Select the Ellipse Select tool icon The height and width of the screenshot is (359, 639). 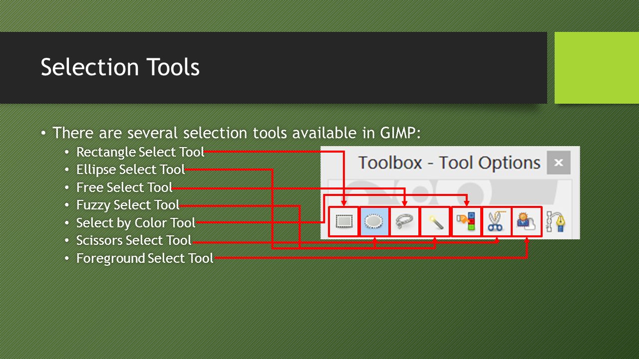point(374,221)
